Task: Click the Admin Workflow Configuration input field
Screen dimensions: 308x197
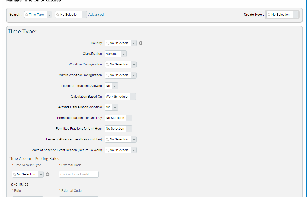Action: coord(118,75)
